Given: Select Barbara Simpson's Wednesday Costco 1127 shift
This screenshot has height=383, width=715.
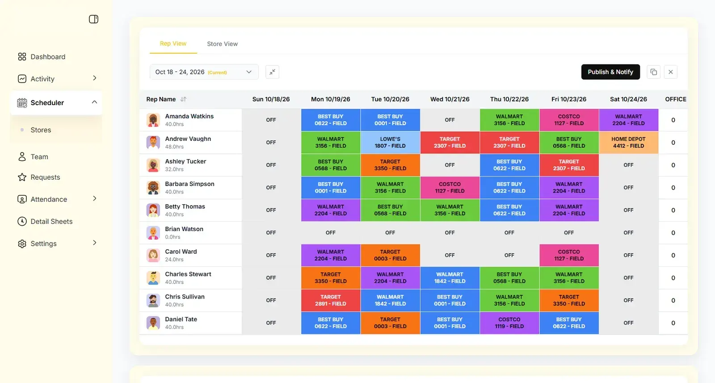Looking at the screenshot, I should 450,188.
